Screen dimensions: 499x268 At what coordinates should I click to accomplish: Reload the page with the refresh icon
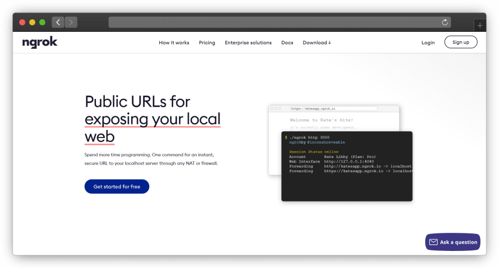[445, 22]
